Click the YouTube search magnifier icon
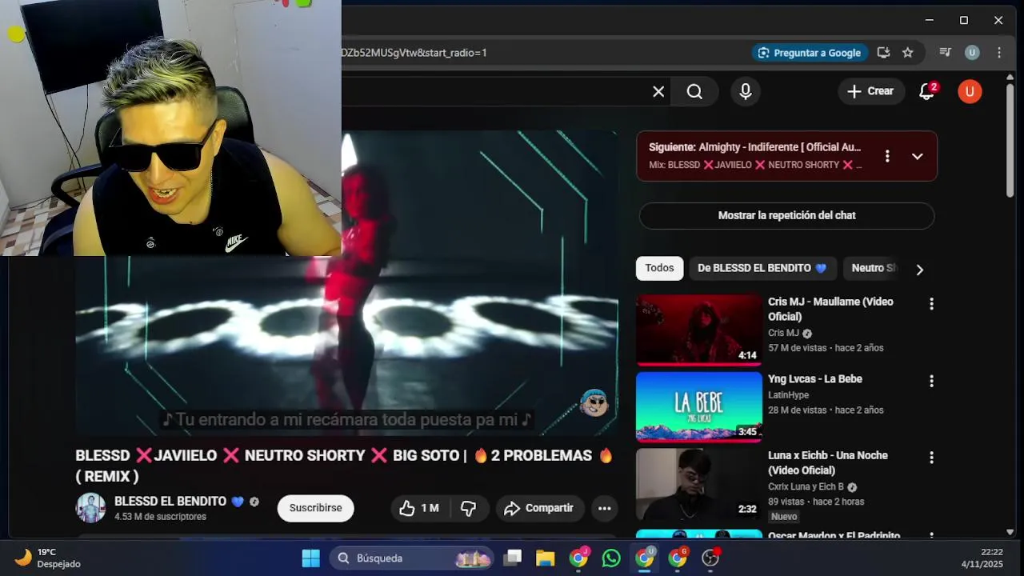 [694, 92]
